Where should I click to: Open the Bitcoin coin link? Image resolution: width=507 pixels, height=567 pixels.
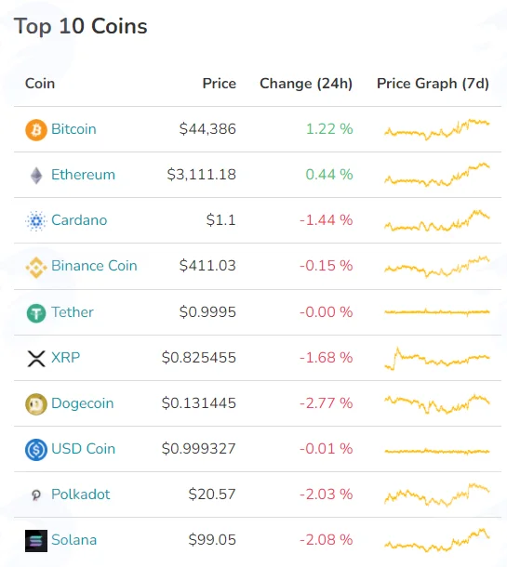click(x=73, y=129)
